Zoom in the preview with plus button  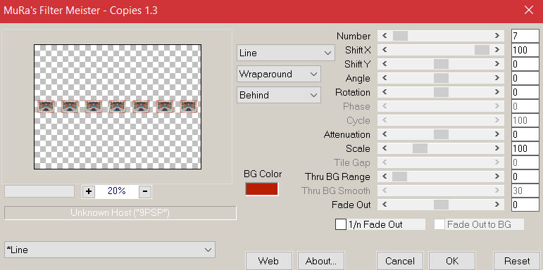point(89,191)
